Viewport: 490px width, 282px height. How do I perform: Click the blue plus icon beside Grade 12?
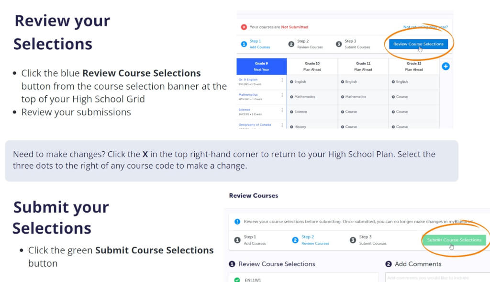click(445, 66)
